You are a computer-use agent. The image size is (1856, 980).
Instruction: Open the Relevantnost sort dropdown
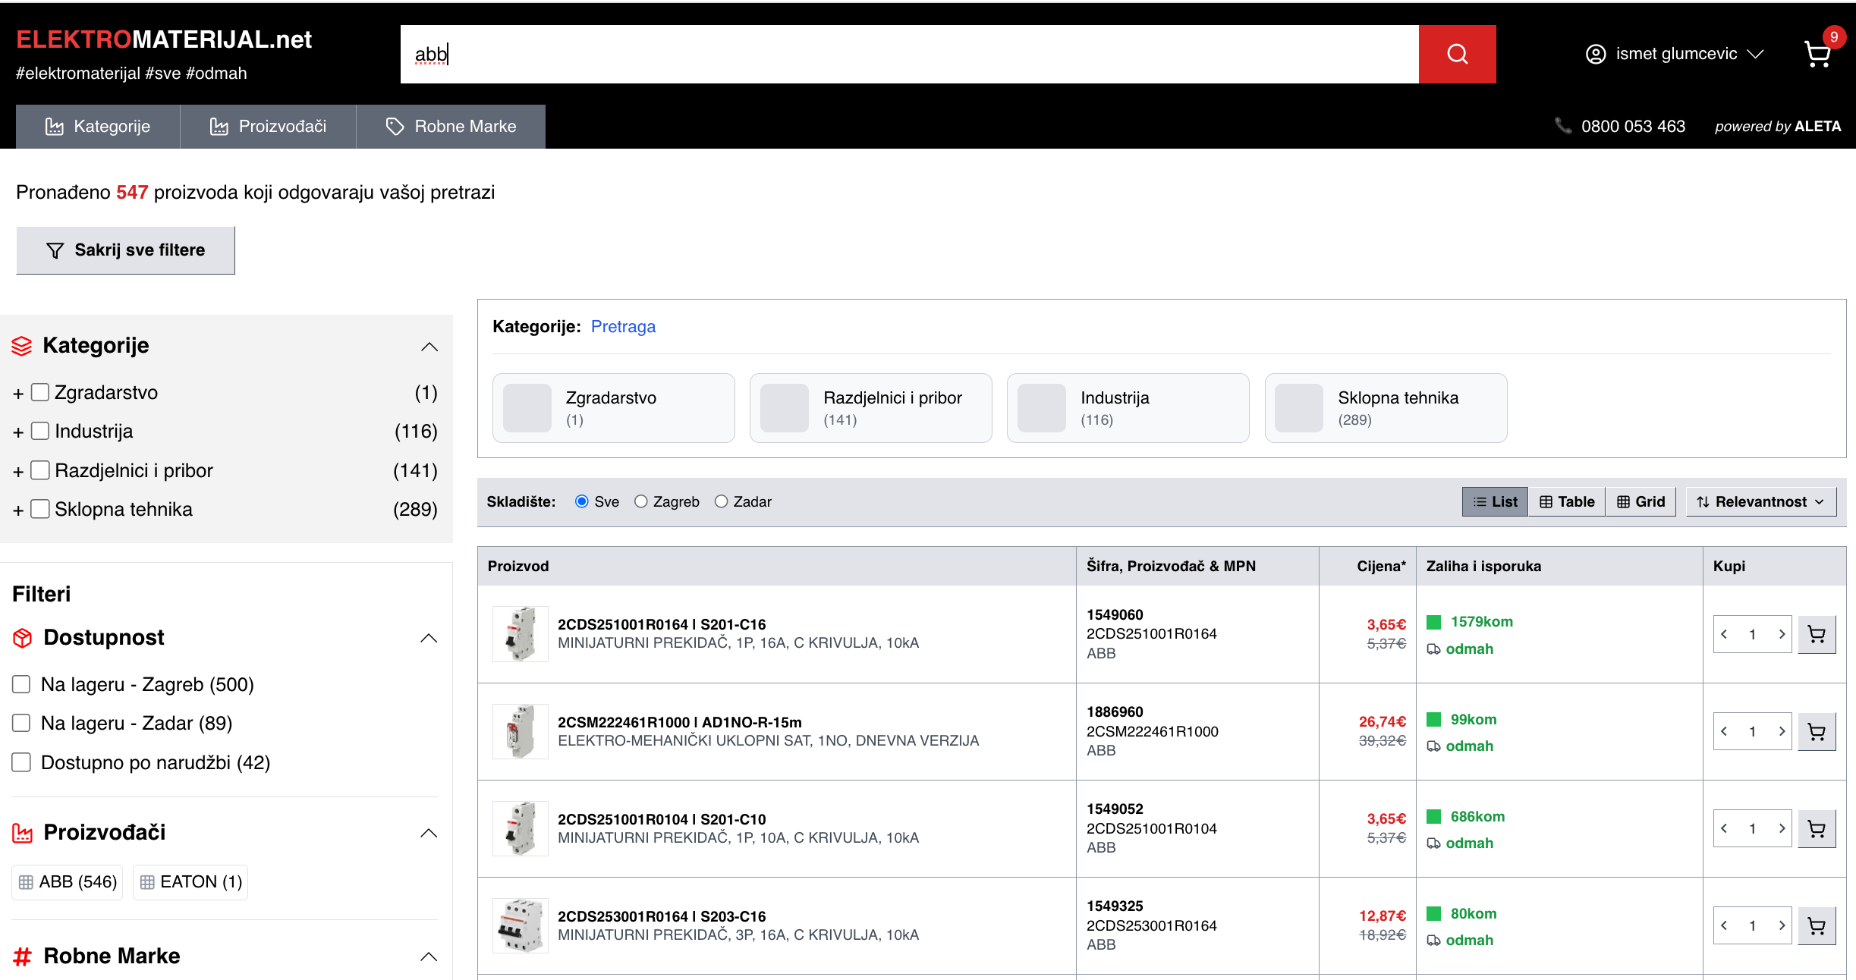point(1760,501)
